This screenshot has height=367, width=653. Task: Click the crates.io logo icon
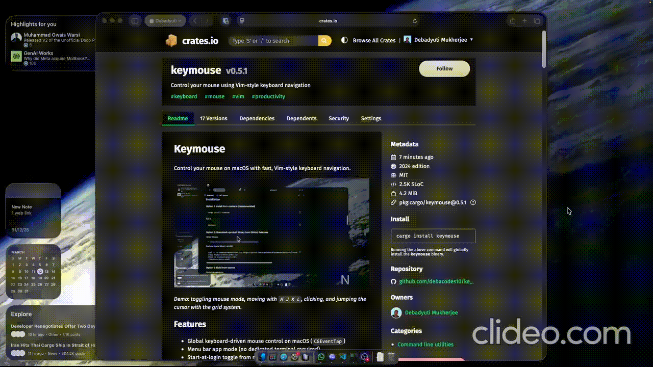(x=171, y=41)
